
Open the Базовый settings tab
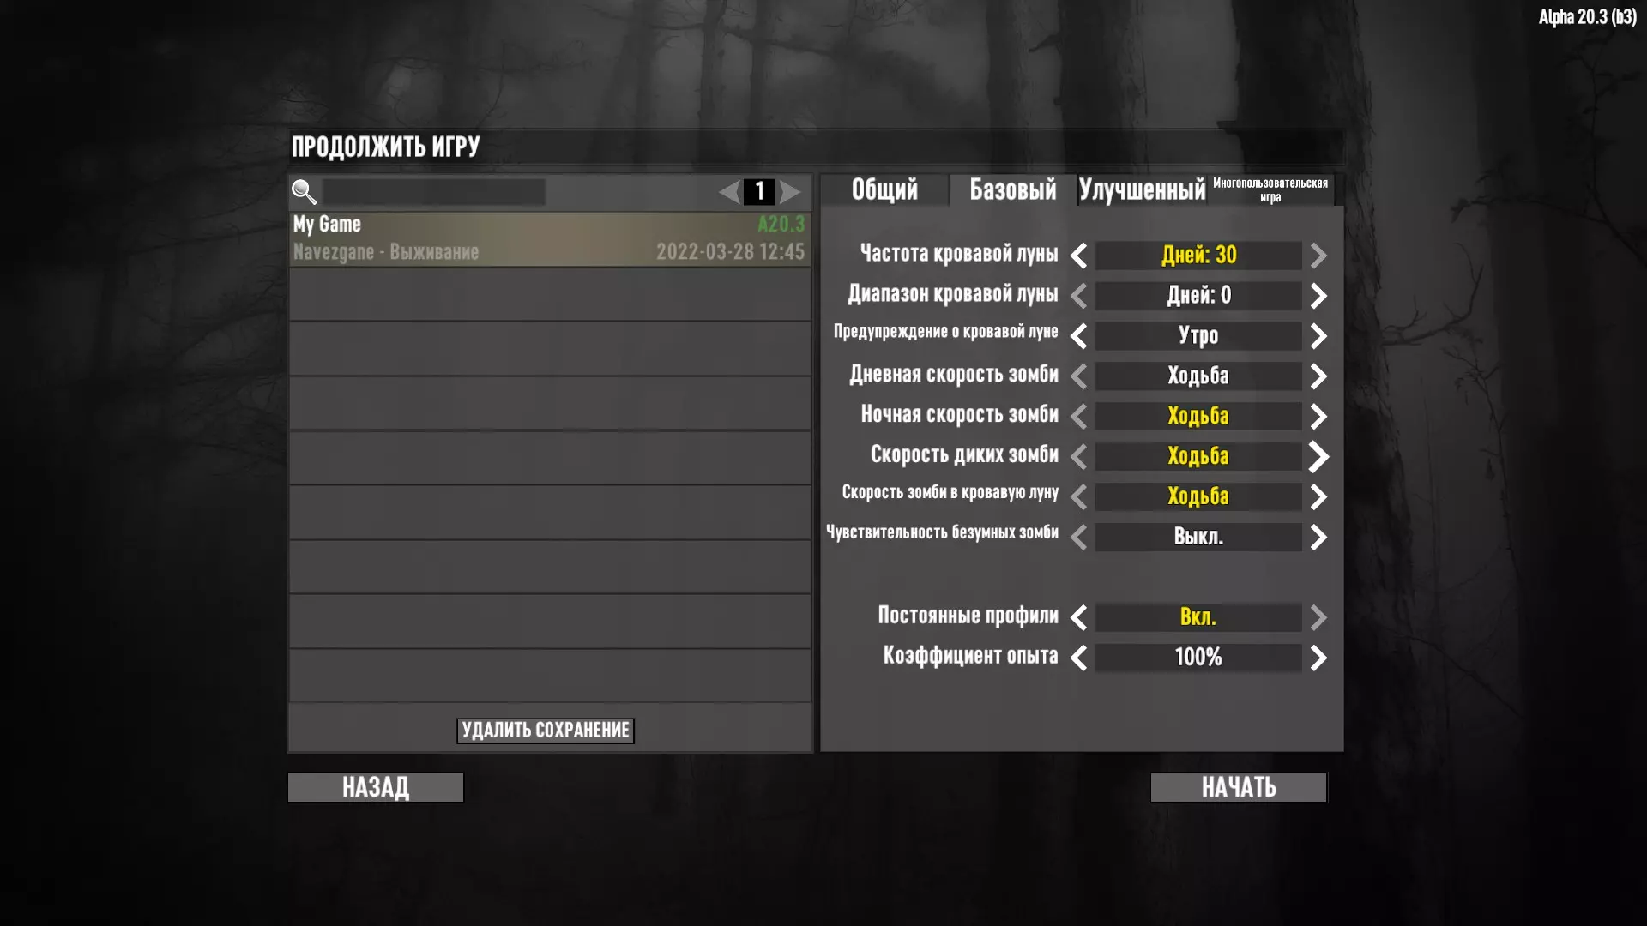(1013, 189)
